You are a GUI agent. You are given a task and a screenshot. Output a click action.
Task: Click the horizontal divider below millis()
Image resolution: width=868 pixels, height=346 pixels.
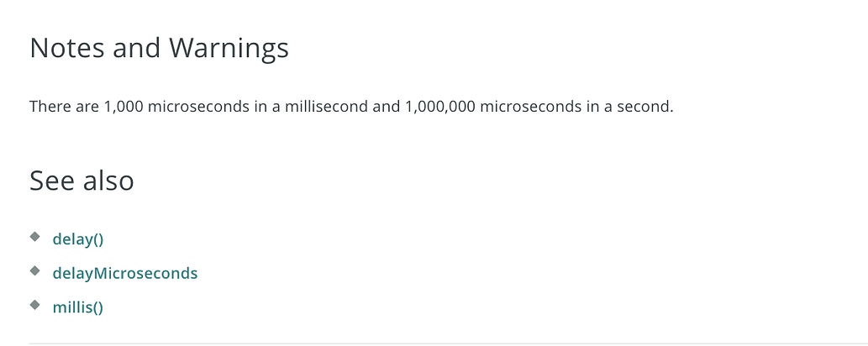[434, 343]
